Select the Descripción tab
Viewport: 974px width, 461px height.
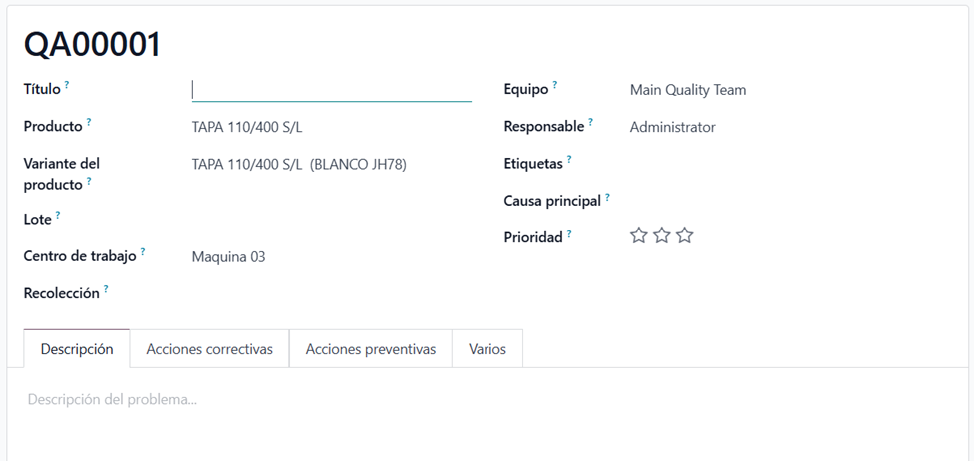click(77, 349)
